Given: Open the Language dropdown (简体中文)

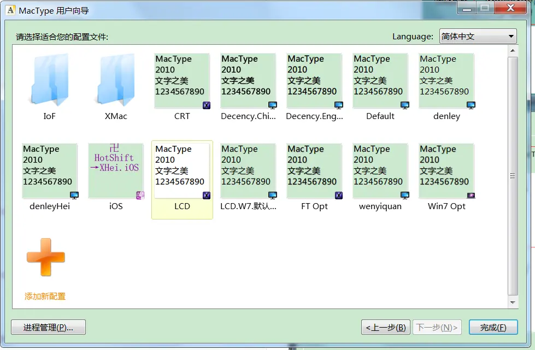Looking at the screenshot, I should pos(478,36).
